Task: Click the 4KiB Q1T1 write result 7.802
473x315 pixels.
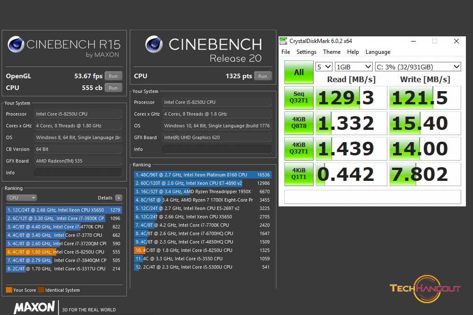Action: click(x=425, y=174)
